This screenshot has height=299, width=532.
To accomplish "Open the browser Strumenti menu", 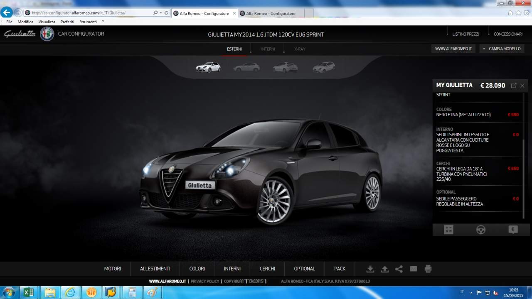I will 88,22.
